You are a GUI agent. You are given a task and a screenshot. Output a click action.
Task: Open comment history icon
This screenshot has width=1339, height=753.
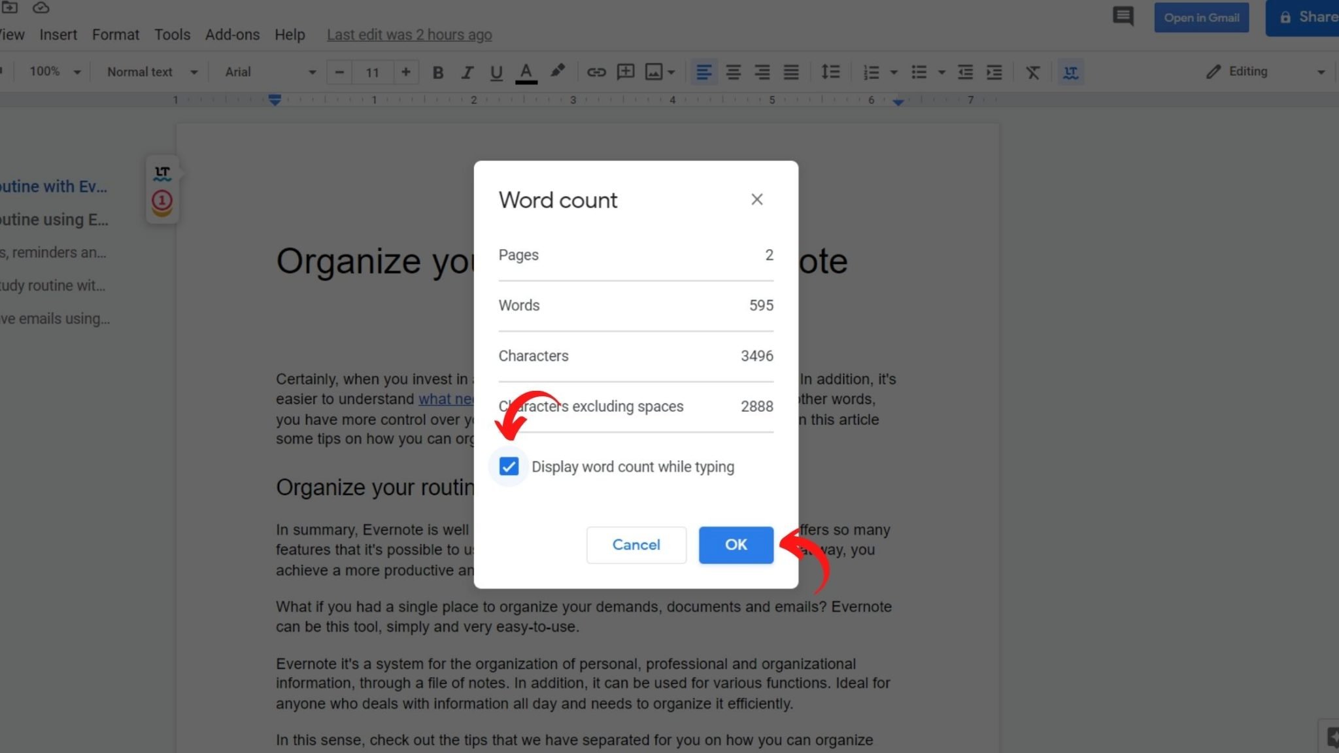1123,16
